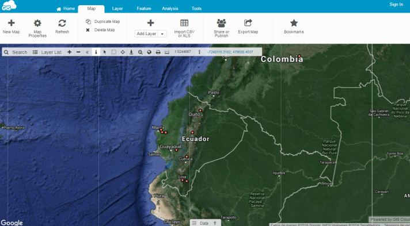Go to the Home tab
Screen dimensions: 410x226
point(66,9)
